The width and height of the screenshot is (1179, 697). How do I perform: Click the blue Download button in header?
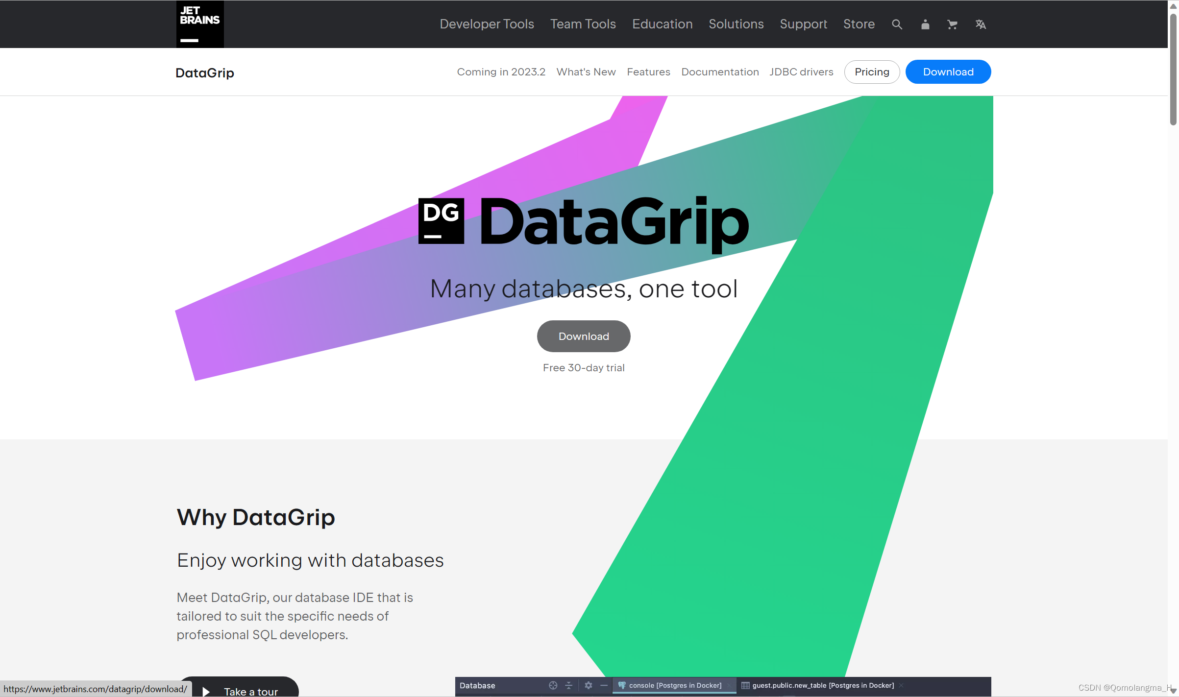[x=948, y=72]
